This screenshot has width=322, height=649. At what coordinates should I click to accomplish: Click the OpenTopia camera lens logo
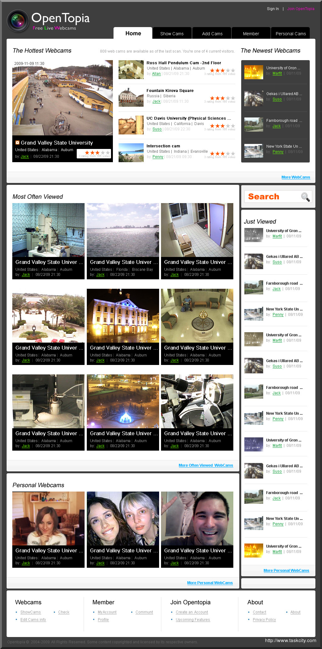pos(18,21)
